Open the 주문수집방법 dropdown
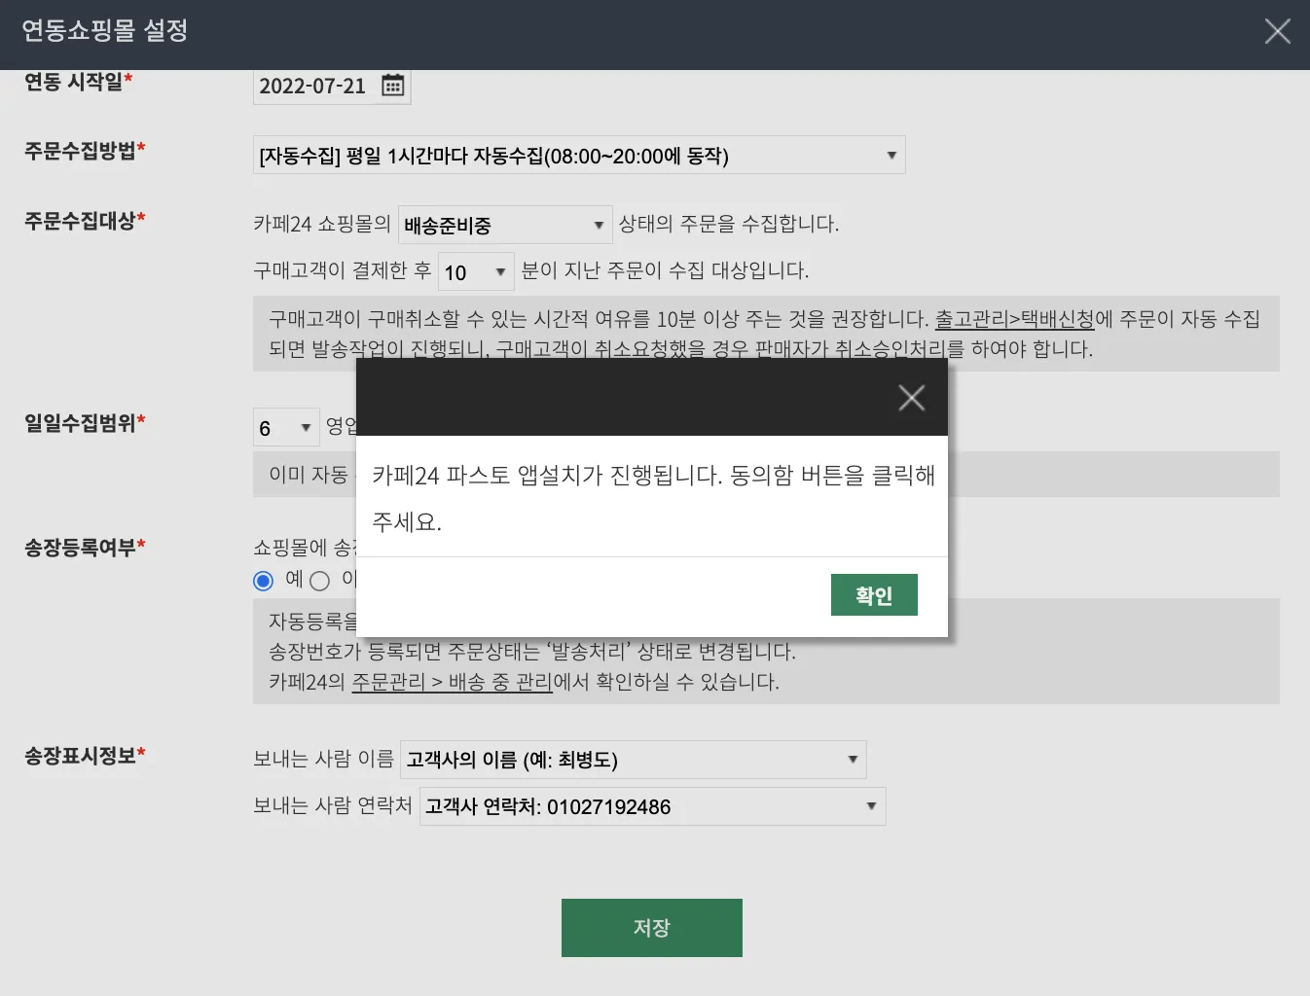This screenshot has height=996, width=1310. tap(579, 156)
